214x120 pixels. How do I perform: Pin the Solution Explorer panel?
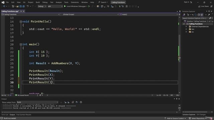(209, 11)
